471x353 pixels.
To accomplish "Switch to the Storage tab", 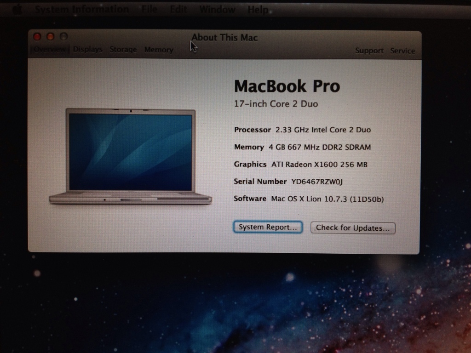I will pyautogui.click(x=123, y=49).
